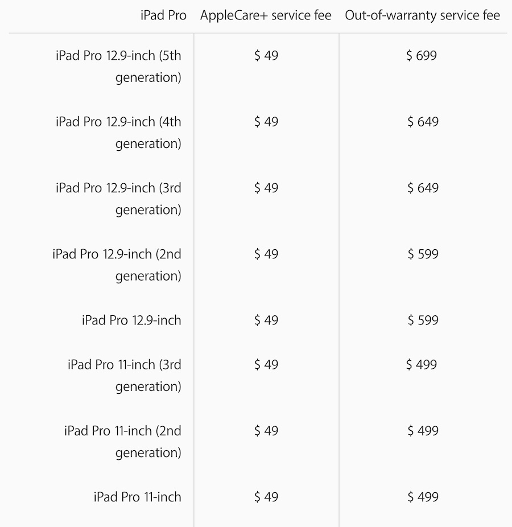
Task: Choose the iPad Pro 12.9-inch (3rd generation) label
Action: click(x=119, y=199)
